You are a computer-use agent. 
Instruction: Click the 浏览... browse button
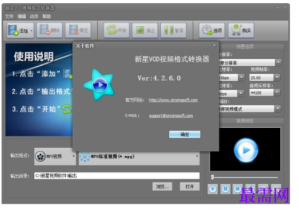[x=162, y=186]
